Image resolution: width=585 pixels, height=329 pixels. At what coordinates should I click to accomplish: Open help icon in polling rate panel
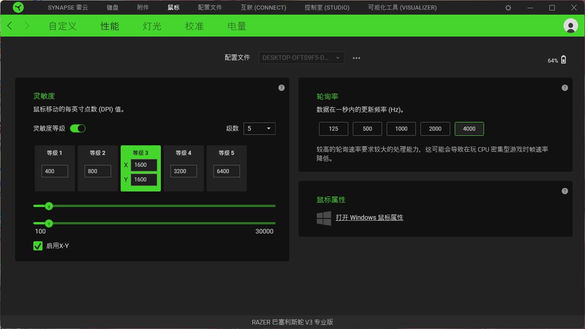[565, 88]
